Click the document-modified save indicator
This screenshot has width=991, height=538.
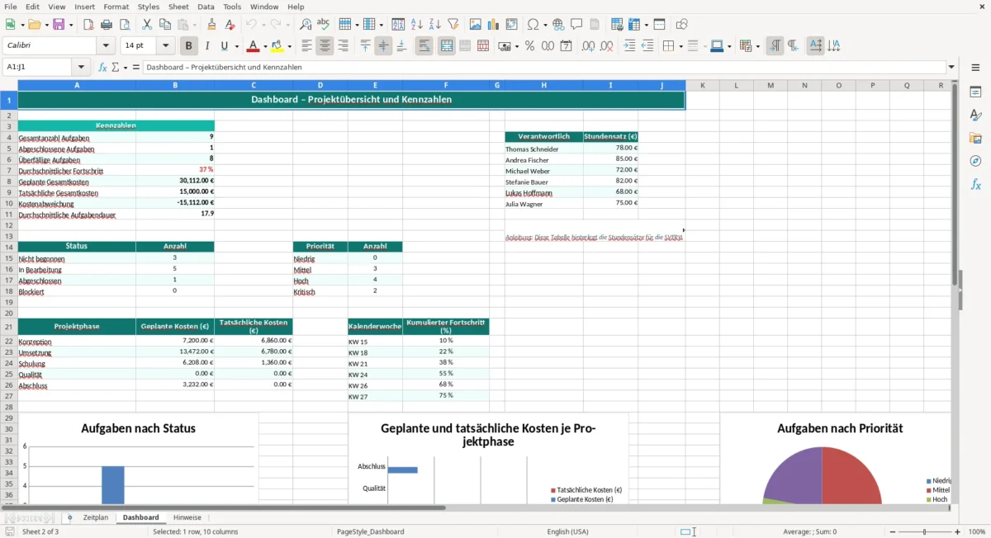[9, 532]
